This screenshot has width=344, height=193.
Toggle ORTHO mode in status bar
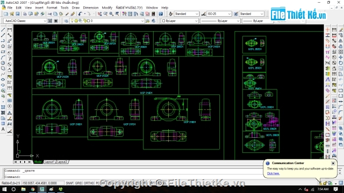point(89,183)
